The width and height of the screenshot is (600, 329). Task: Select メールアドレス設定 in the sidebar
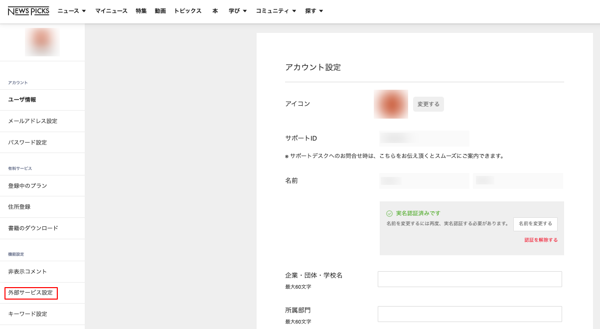(x=32, y=121)
